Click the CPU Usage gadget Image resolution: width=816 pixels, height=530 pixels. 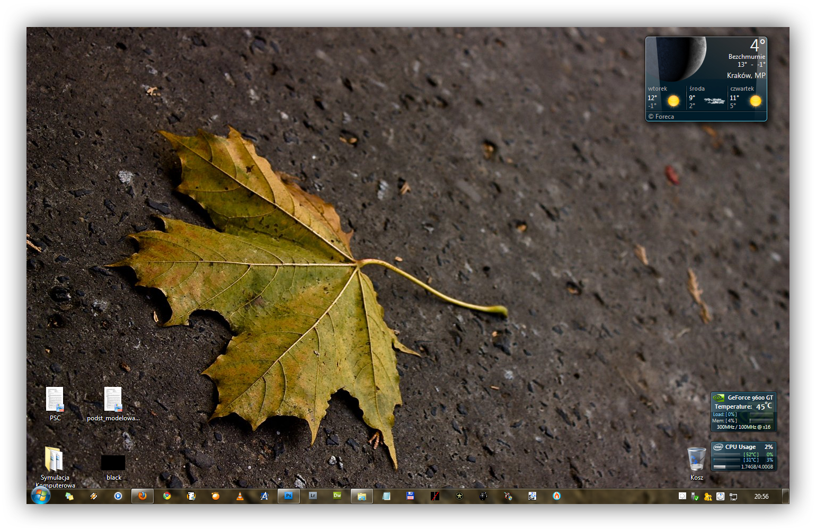click(x=743, y=456)
